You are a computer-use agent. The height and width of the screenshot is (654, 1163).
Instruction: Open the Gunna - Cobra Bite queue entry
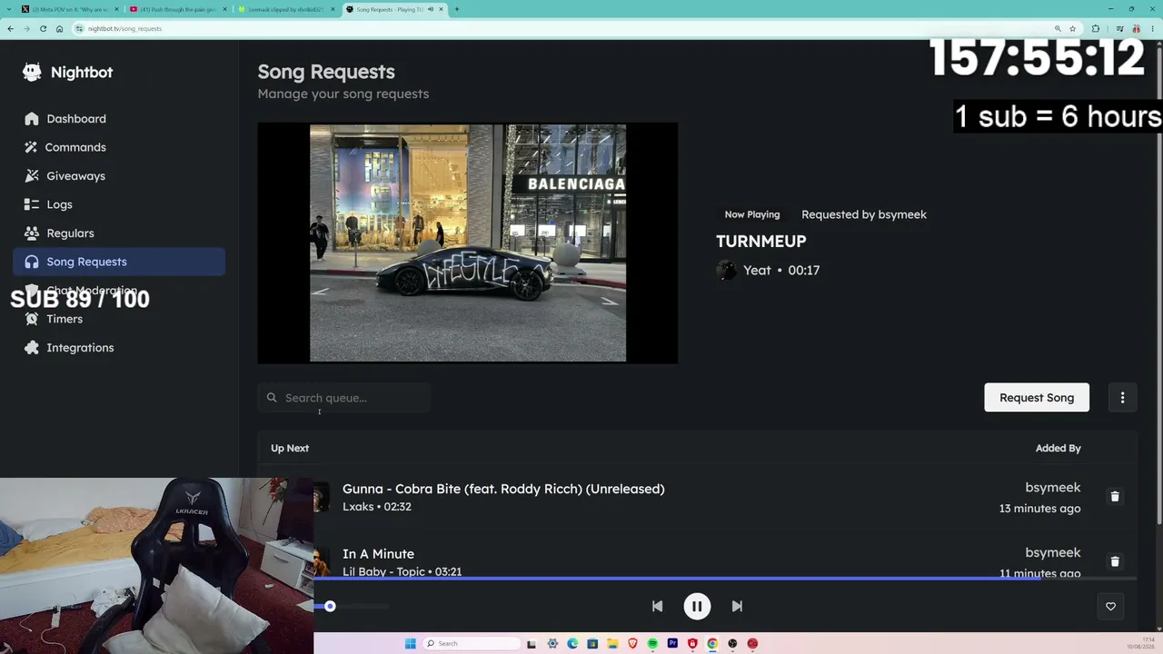pos(503,489)
